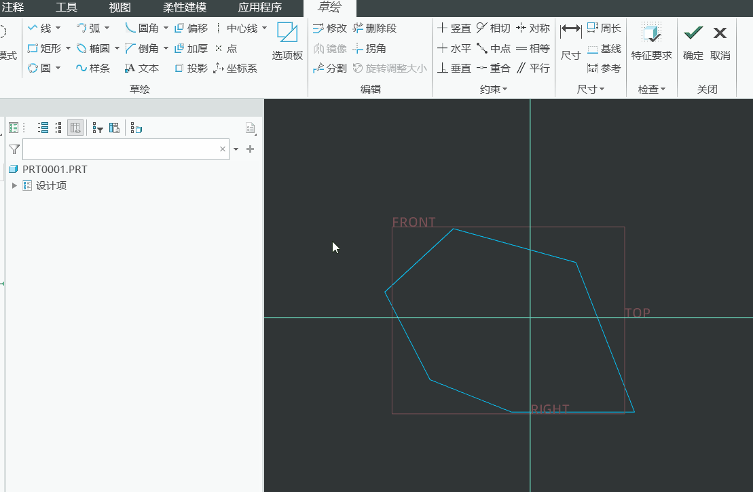
Task: Switch to the 应用程序 ribbon tab
Action: 260,7
